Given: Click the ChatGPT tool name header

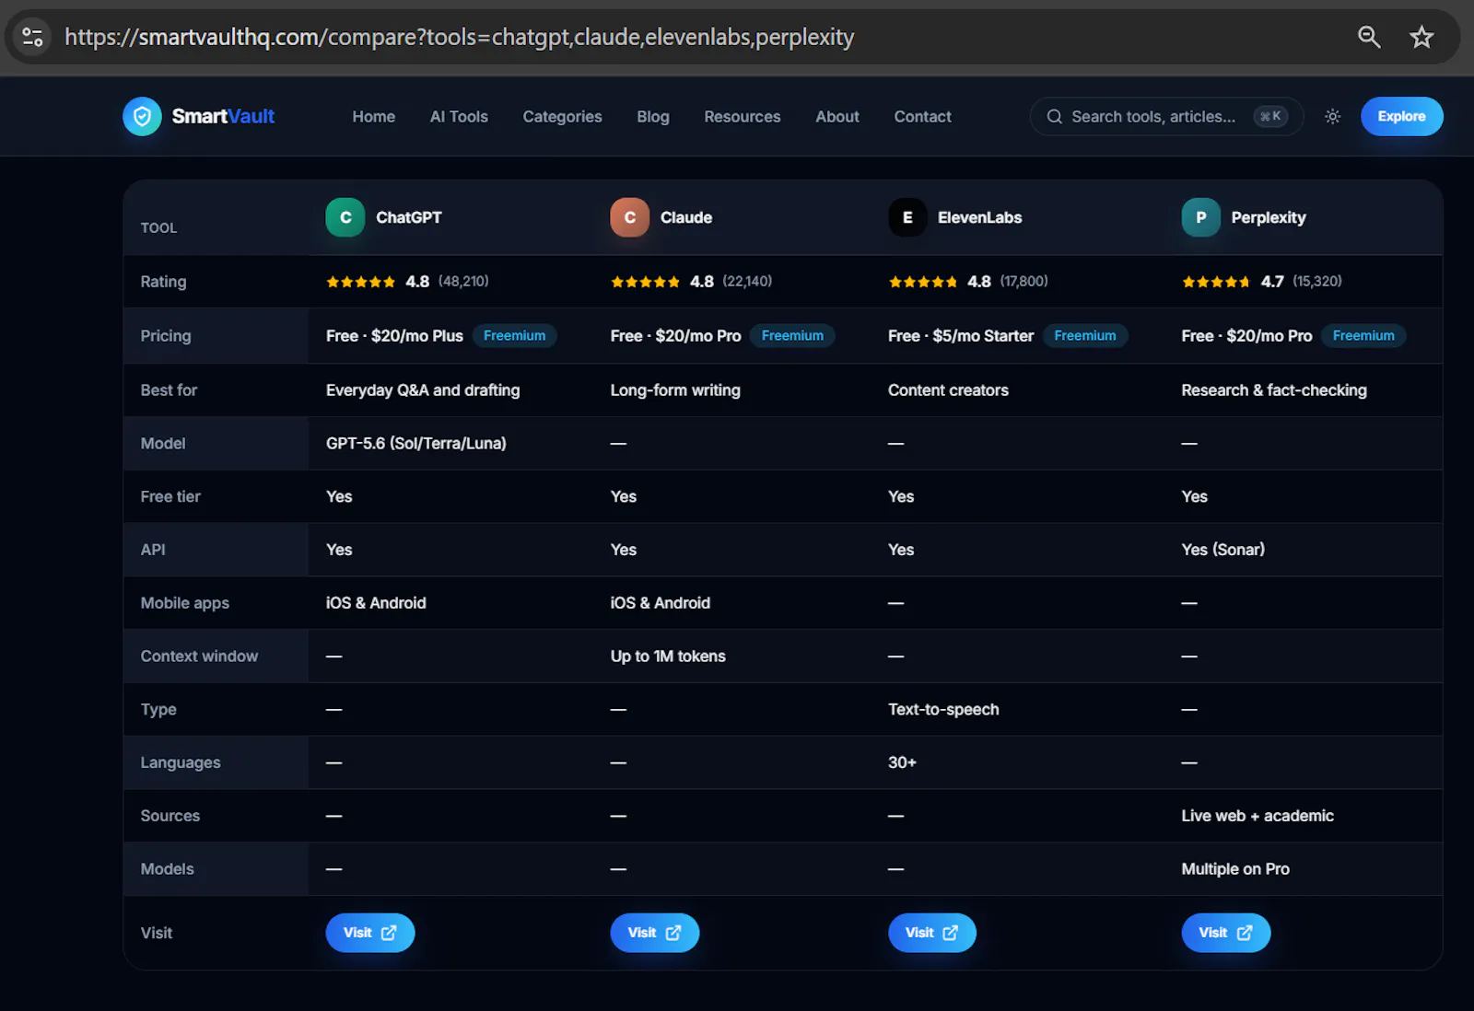Looking at the screenshot, I should coord(408,217).
